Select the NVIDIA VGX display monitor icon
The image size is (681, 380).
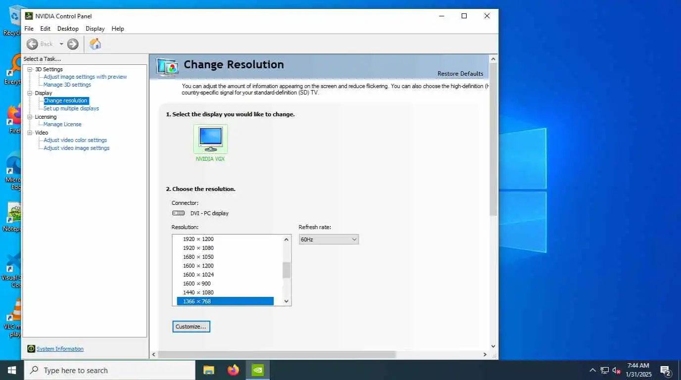coord(210,139)
